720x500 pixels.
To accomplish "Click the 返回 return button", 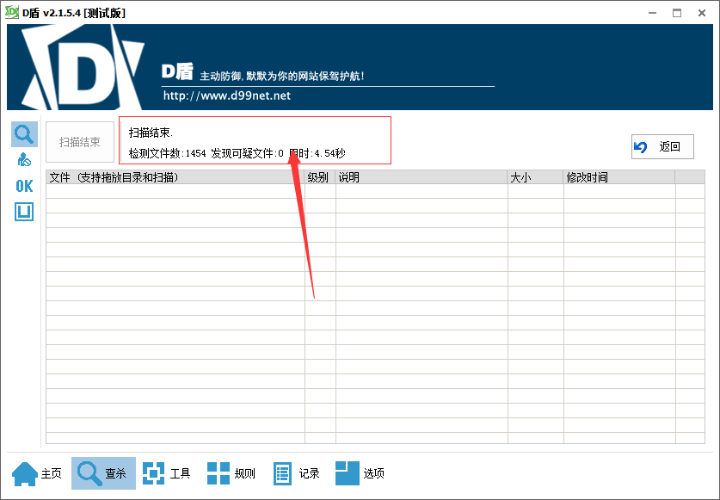I will [662, 146].
